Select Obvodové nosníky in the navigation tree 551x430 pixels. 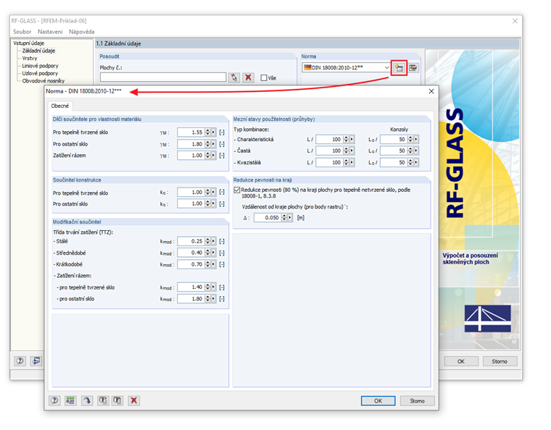(43, 80)
